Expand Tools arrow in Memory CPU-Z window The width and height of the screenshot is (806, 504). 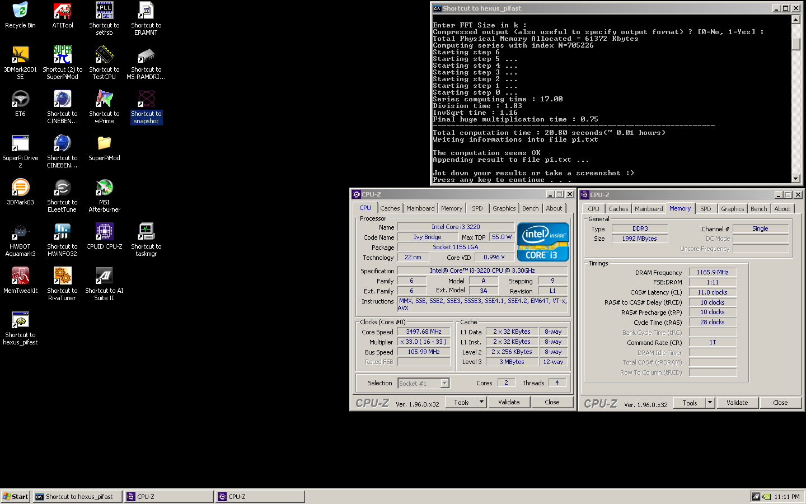coord(710,403)
